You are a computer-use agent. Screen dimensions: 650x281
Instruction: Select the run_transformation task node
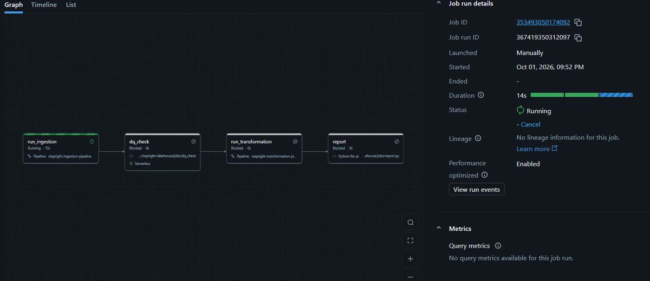point(264,148)
